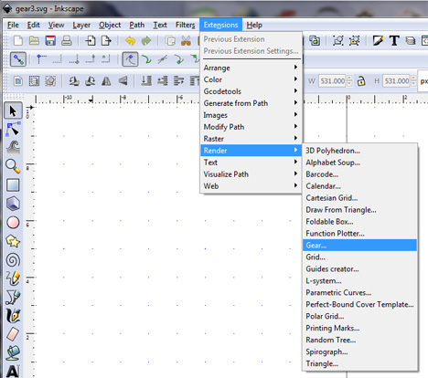
Task: Click the Select all objects icon
Action: coord(18,81)
